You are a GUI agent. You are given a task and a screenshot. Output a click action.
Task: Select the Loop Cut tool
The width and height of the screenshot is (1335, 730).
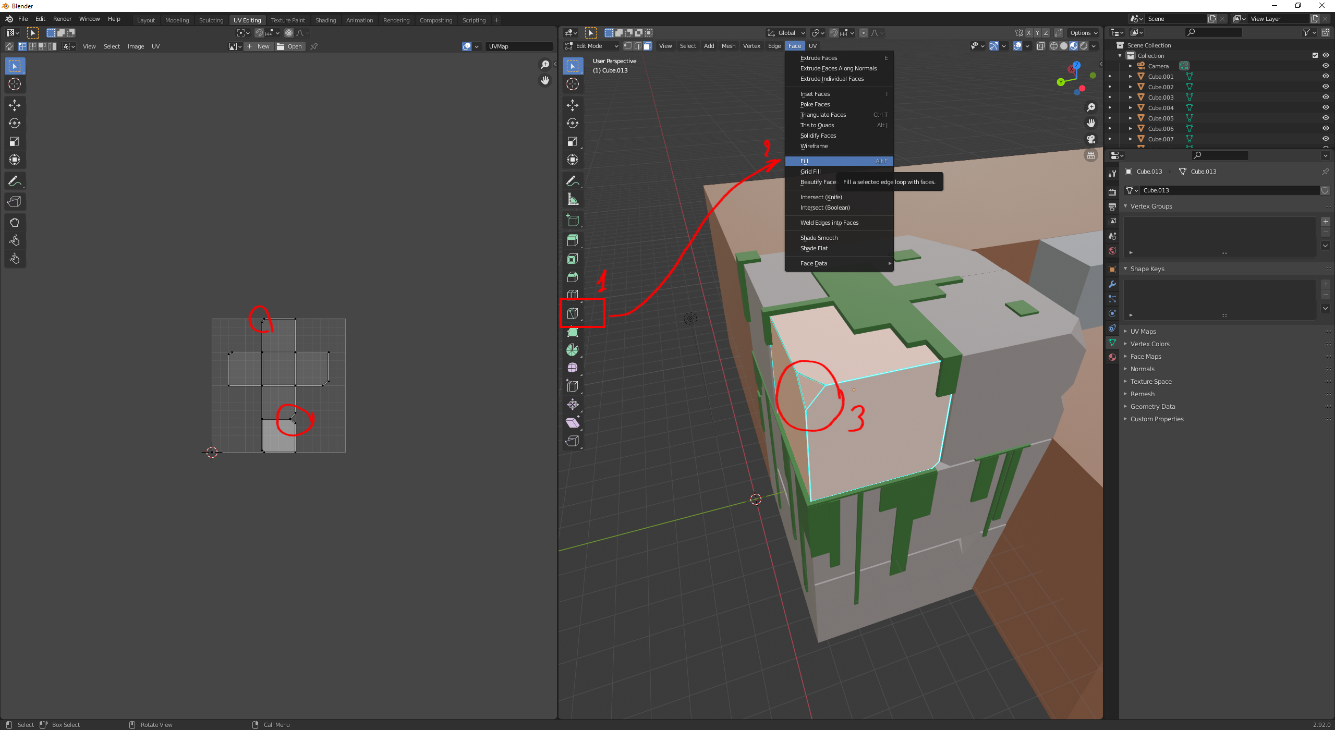[x=573, y=295]
